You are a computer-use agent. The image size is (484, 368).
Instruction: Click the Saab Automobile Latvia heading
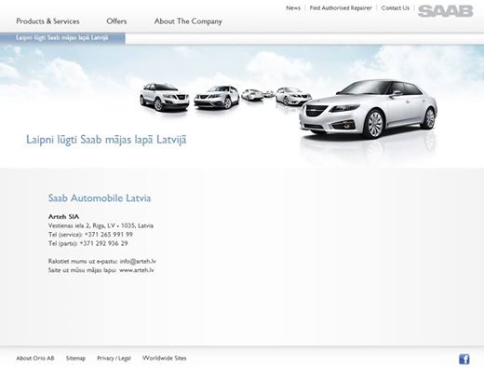click(x=100, y=198)
